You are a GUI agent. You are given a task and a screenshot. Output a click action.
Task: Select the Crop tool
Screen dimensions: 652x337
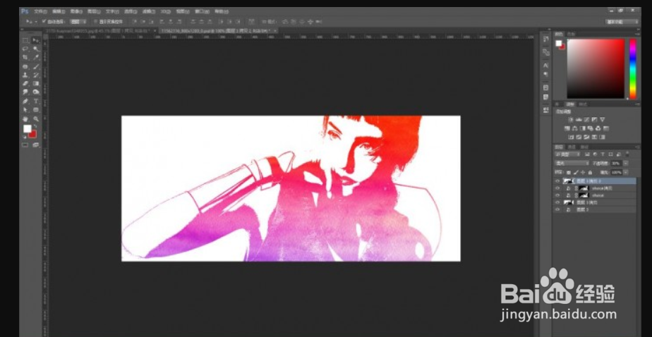point(25,57)
